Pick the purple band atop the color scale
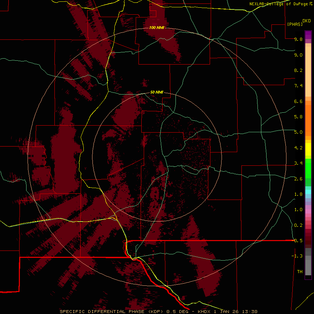Screen dimensions: 314x314 308,35
